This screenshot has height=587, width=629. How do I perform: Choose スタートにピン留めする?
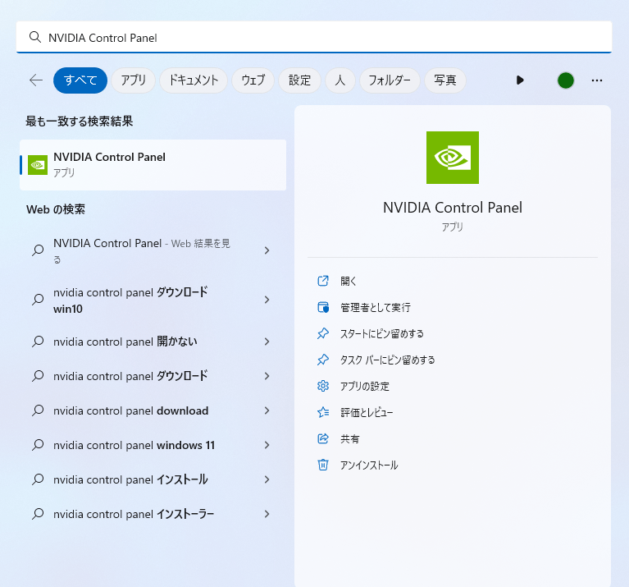pos(382,333)
